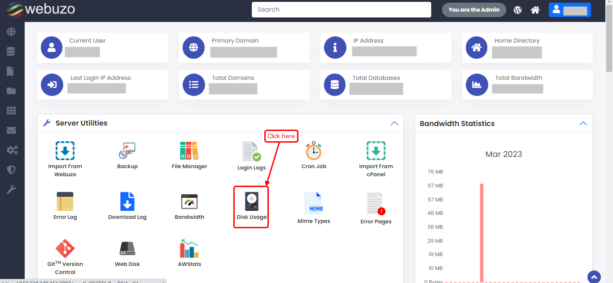Open the database section in sidebar
613x283 pixels.
pyautogui.click(x=11, y=52)
